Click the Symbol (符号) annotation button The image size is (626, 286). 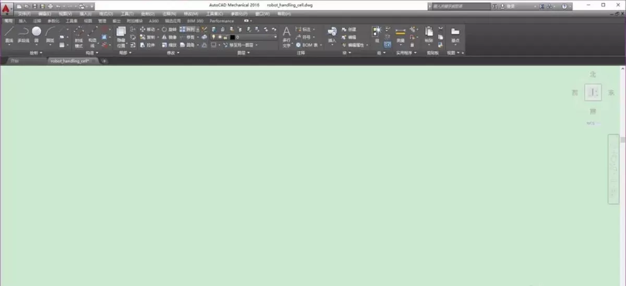coord(305,37)
